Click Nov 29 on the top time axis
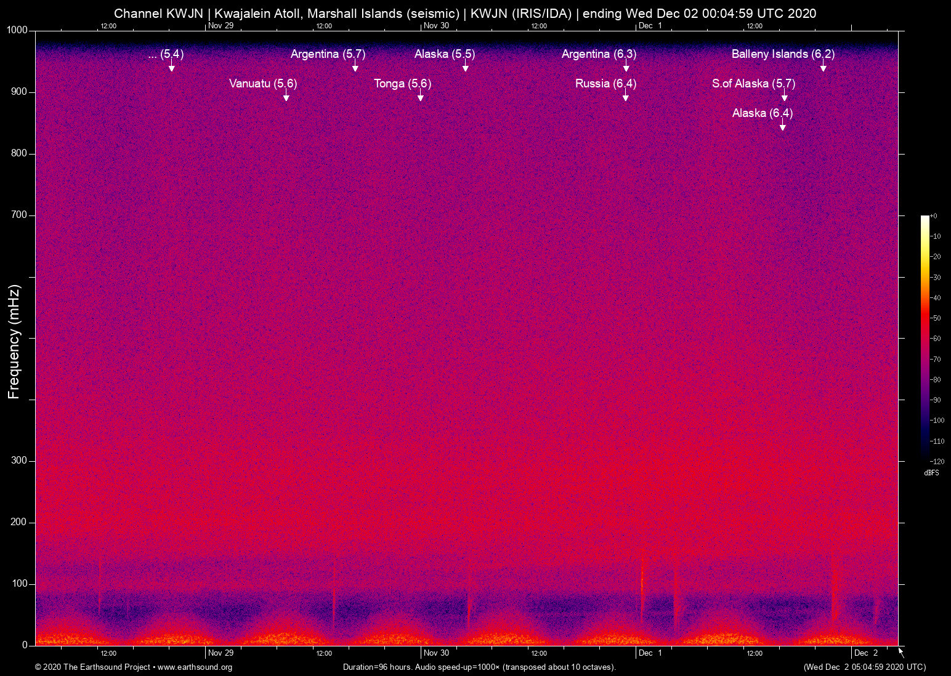951x676 pixels. (x=221, y=25)
